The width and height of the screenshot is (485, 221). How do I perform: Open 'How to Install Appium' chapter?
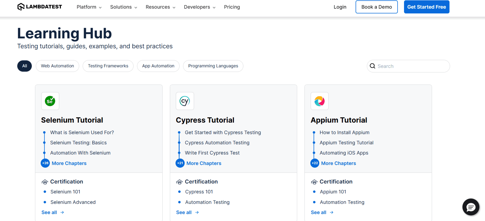click(x=345, y=132)
